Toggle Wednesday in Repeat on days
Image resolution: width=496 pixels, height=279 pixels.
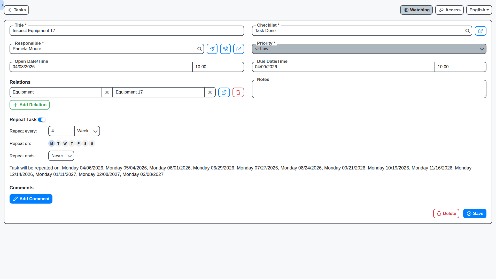pyautogui.click(x=65, y=144)
